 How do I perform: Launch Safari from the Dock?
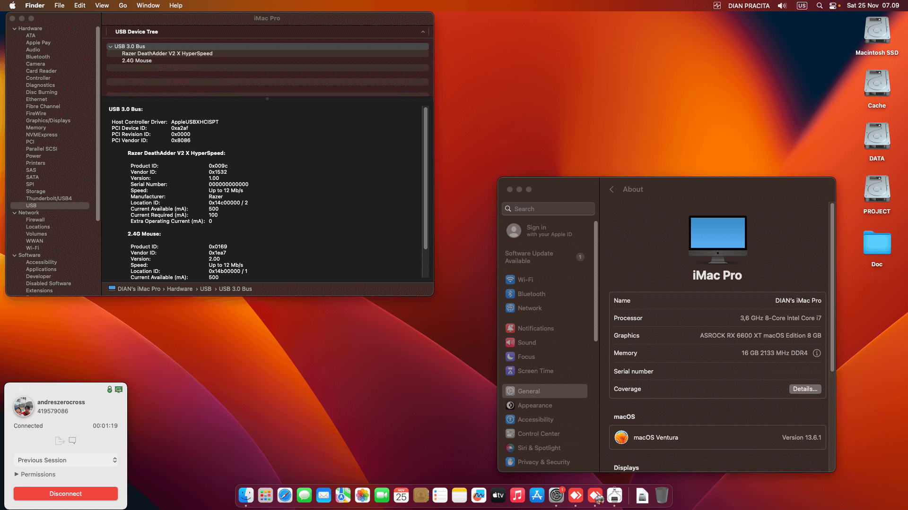click(x=285, y=495)
